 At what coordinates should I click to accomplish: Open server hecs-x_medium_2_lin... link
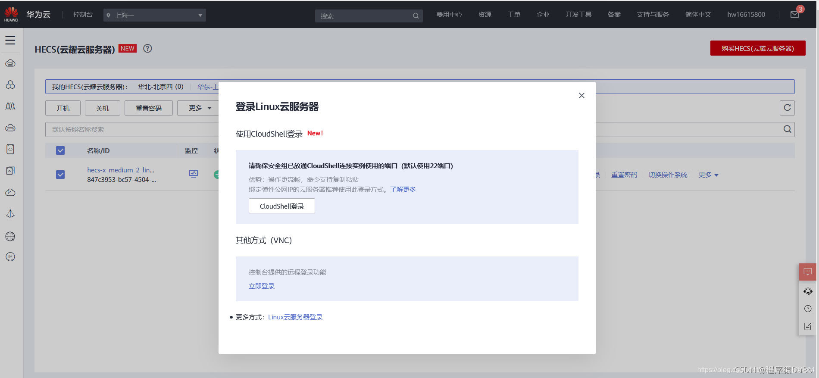coord(121,170)
